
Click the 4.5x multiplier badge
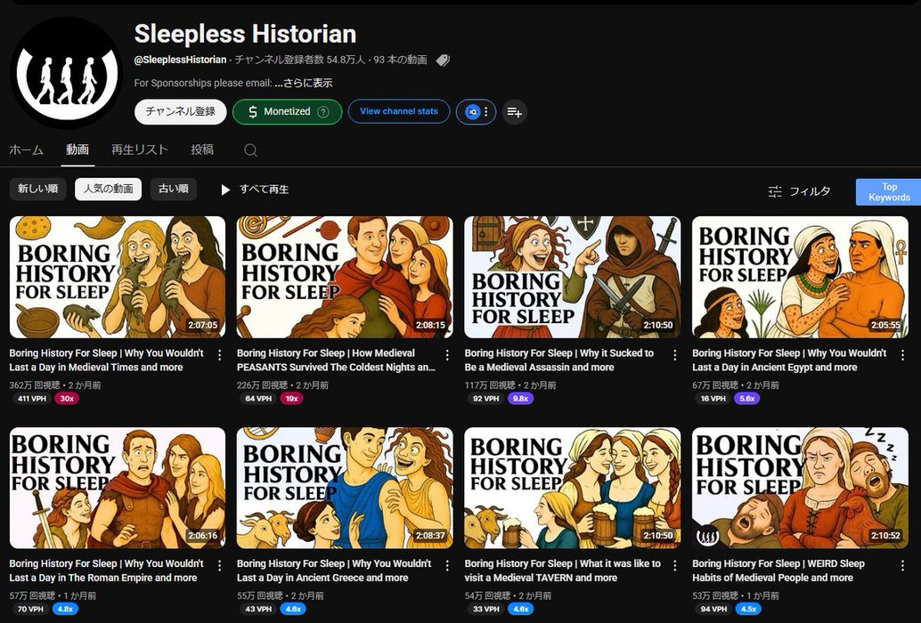click(748, 609)
